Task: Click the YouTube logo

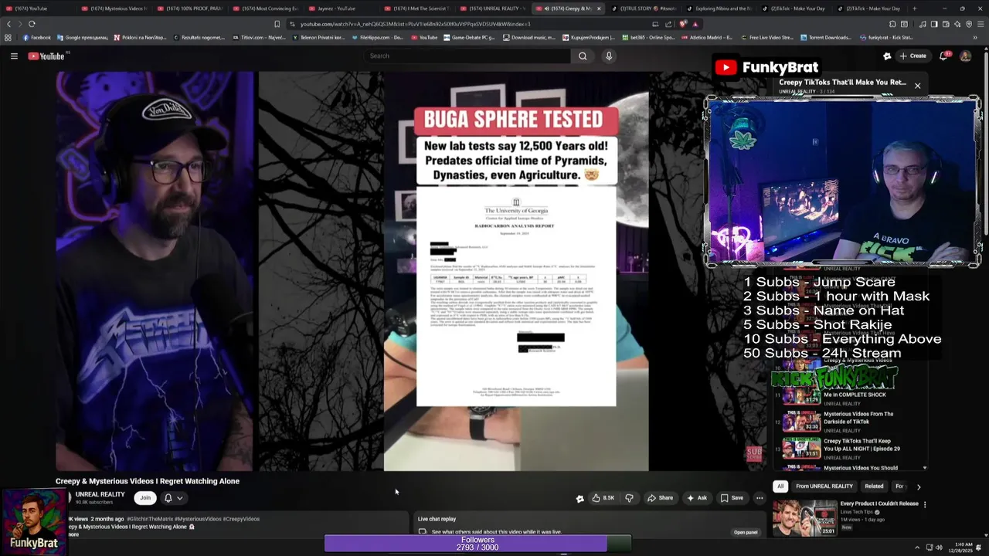Action: pyautogui.click(x=46, y=56)
